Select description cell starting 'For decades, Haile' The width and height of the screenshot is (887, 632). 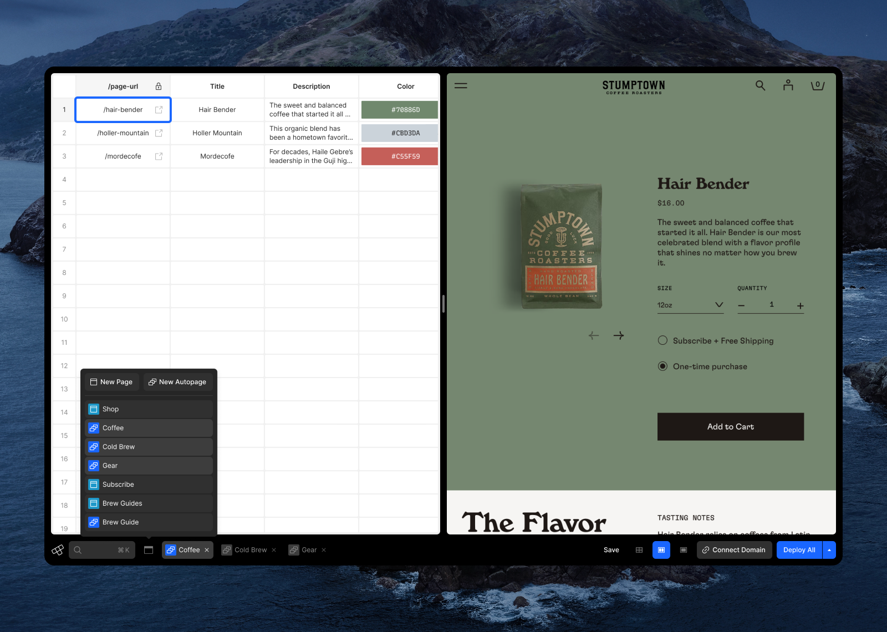[x=312, y=156]
